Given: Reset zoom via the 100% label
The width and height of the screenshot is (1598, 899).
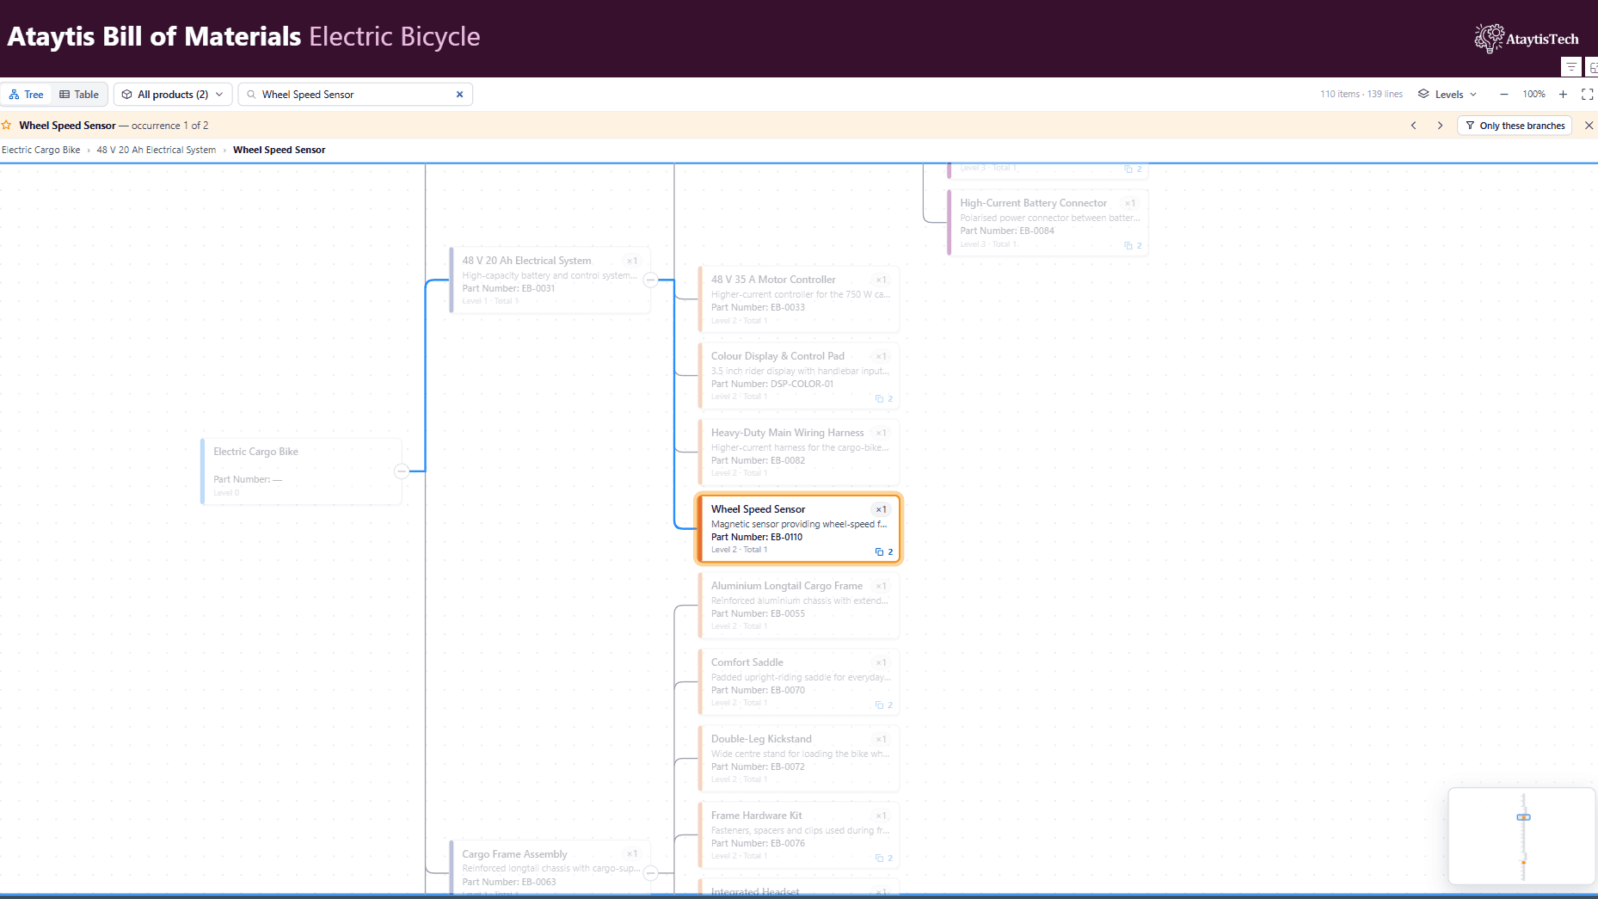Looking at the screenshot, I should pyautogui.click(x=1533, y=95).
